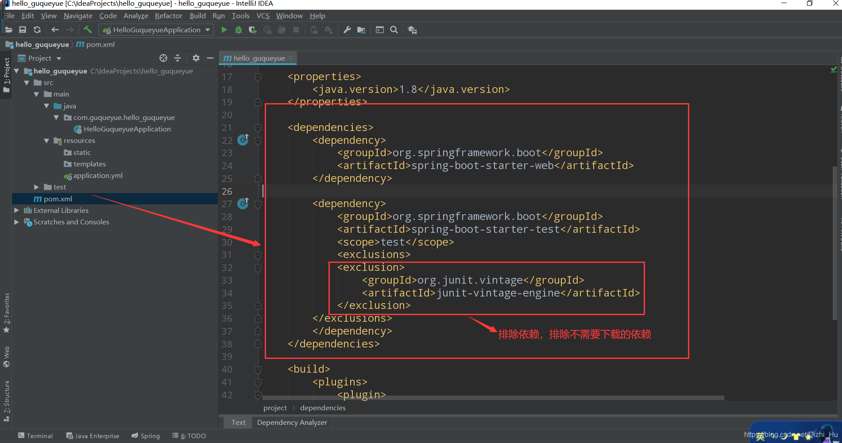Navigate forward with the right arrow
Screen dimensions: 842x443
(70, 30)
